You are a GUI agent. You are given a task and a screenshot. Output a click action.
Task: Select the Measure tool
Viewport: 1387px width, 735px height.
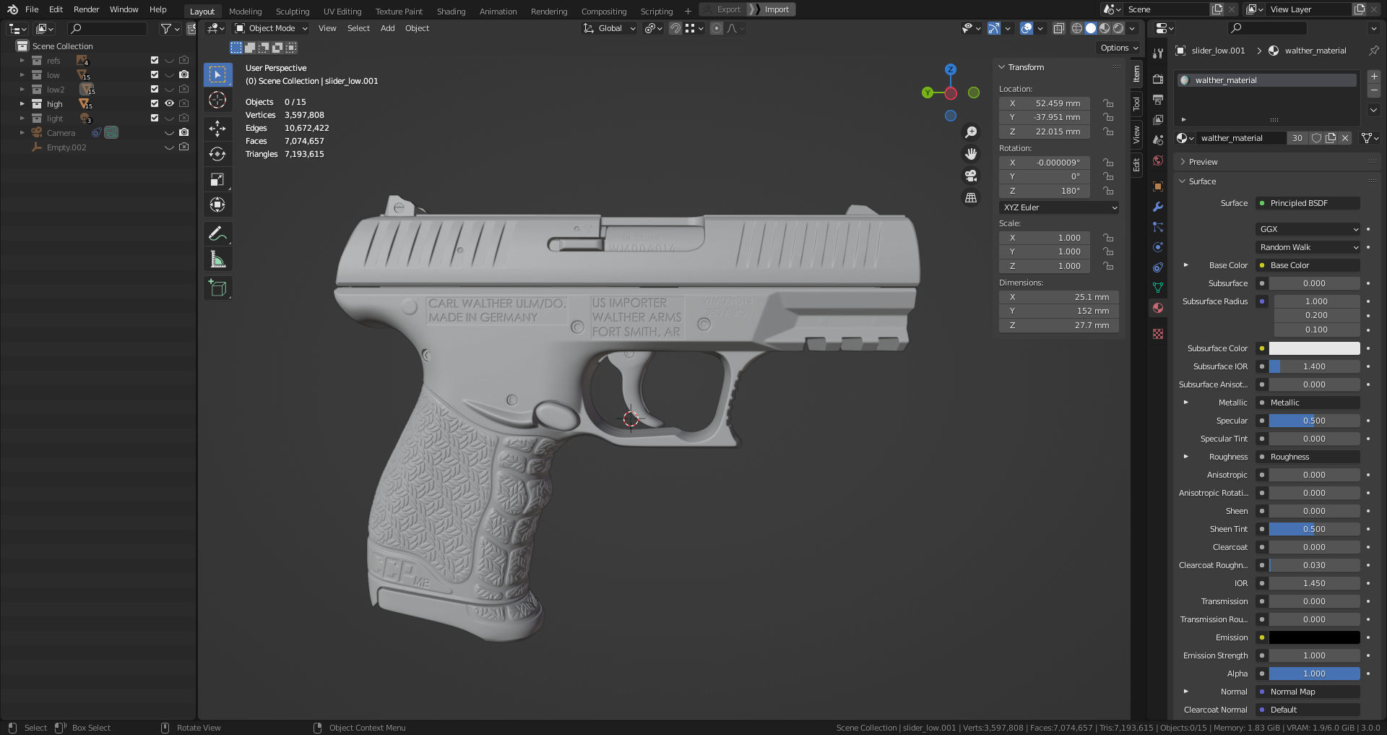click(x=217, y=259)
